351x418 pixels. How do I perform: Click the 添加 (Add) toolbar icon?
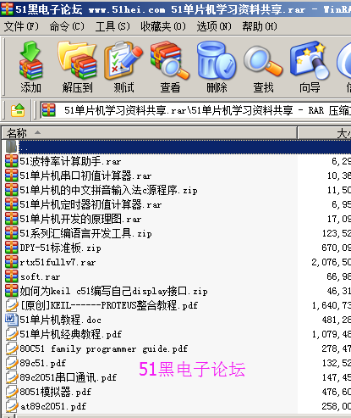click(30, 67)
